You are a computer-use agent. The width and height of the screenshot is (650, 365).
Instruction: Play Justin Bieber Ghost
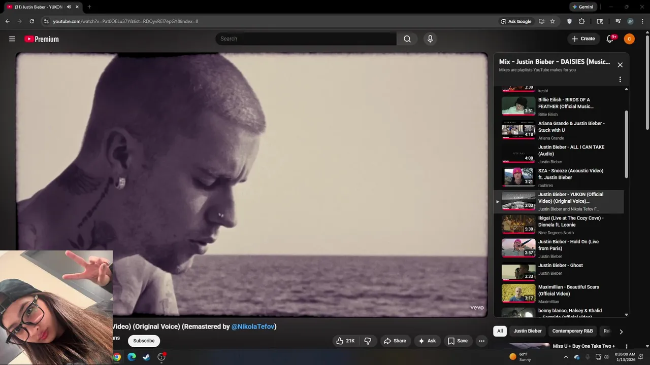tap(559, 271)
